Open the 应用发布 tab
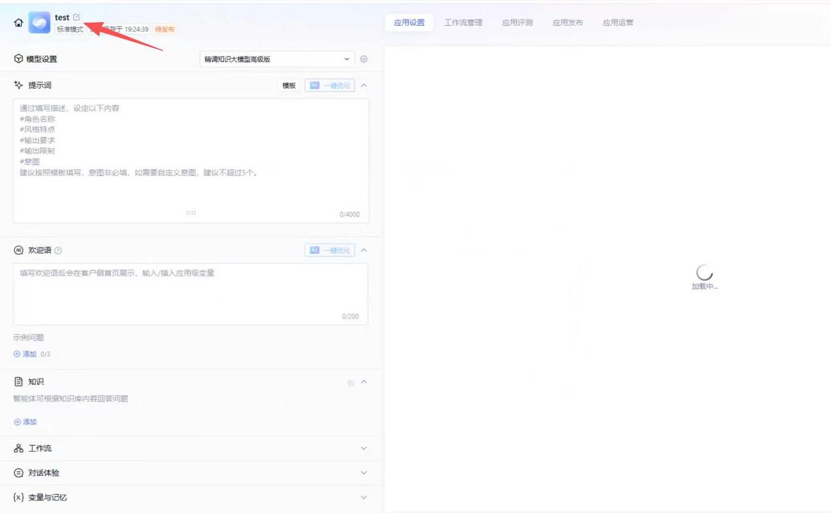 [567, 22]
